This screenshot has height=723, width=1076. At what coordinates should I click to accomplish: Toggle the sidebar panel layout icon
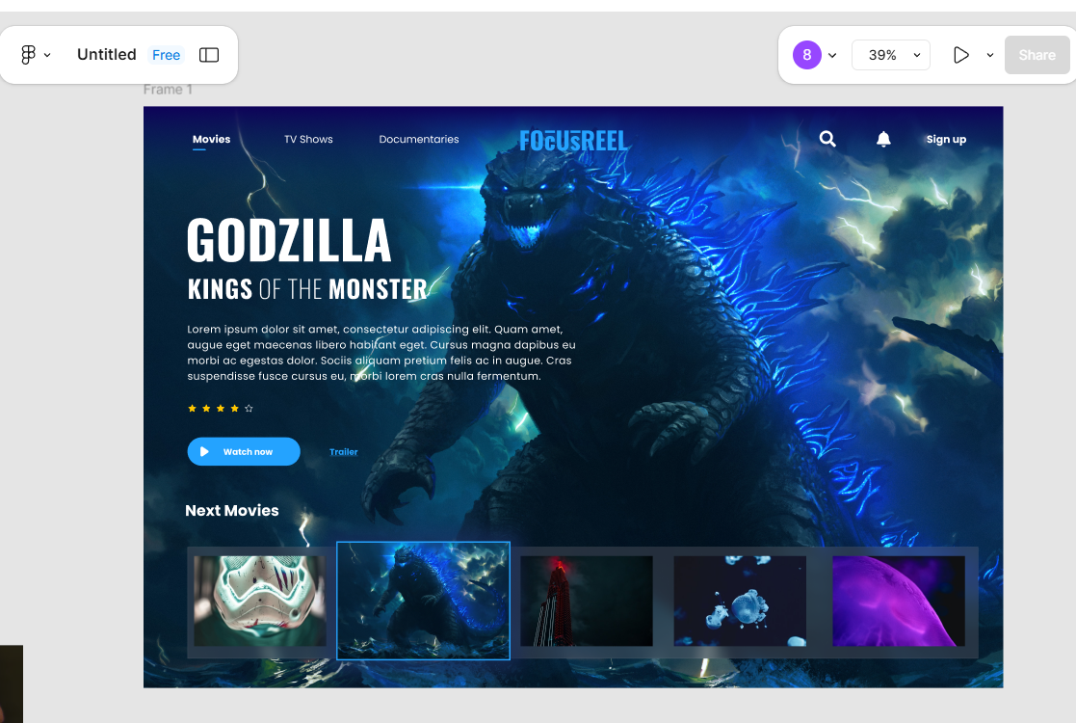[x=209, y=55]
